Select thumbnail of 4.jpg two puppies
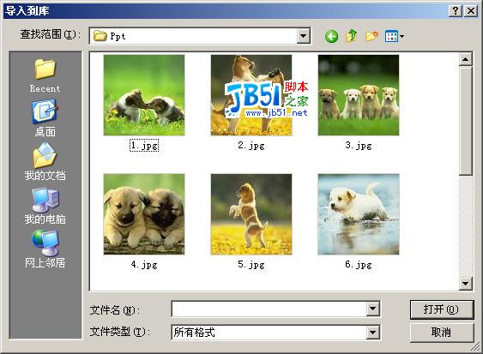This screenshot has width=483, height=354. click(144, 214)
